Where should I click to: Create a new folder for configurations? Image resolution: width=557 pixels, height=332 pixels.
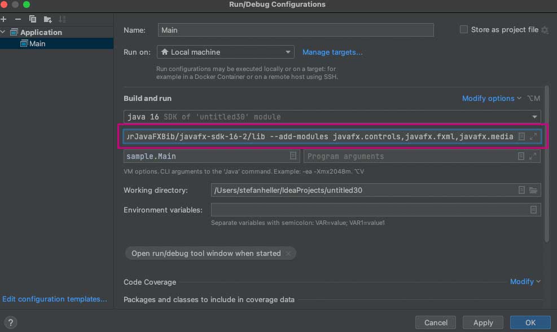(x=47, y=19)
